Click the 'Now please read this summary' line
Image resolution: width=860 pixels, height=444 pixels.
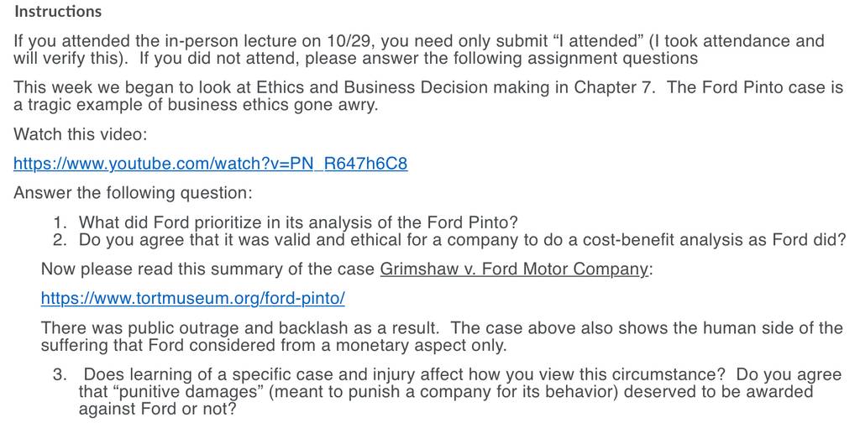(347, 269)
